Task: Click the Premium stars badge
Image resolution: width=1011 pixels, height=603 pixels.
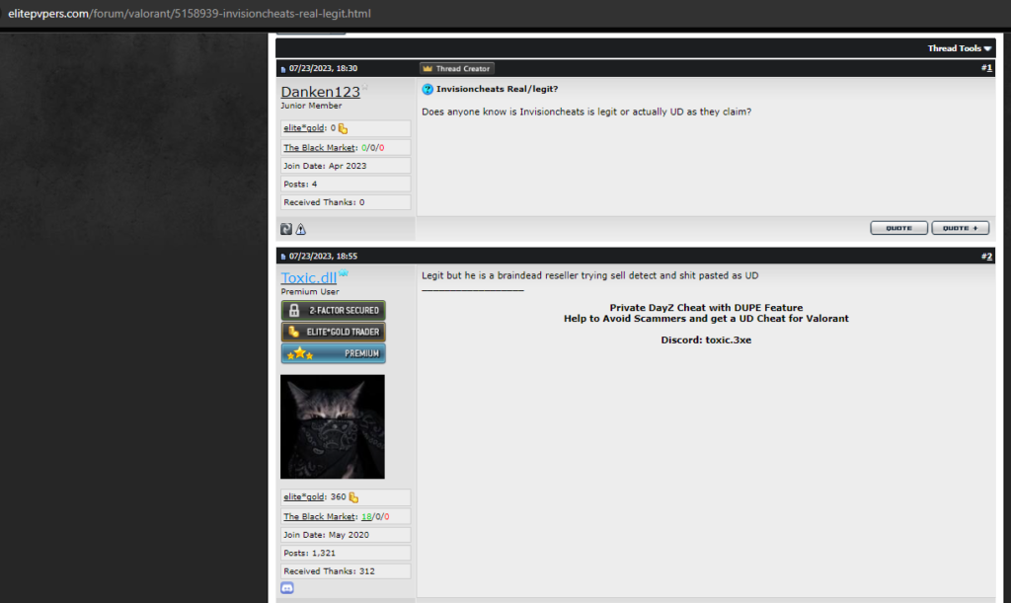Action: [x=333, y=353]
